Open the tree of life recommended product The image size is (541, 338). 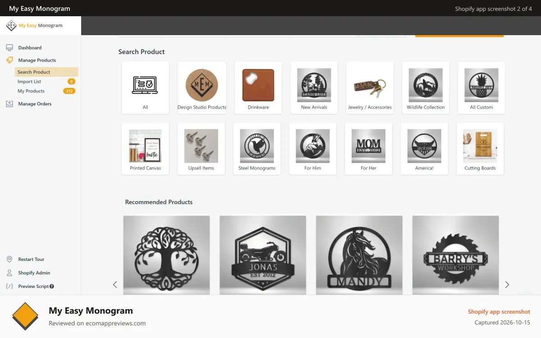[x=166, y=256]
